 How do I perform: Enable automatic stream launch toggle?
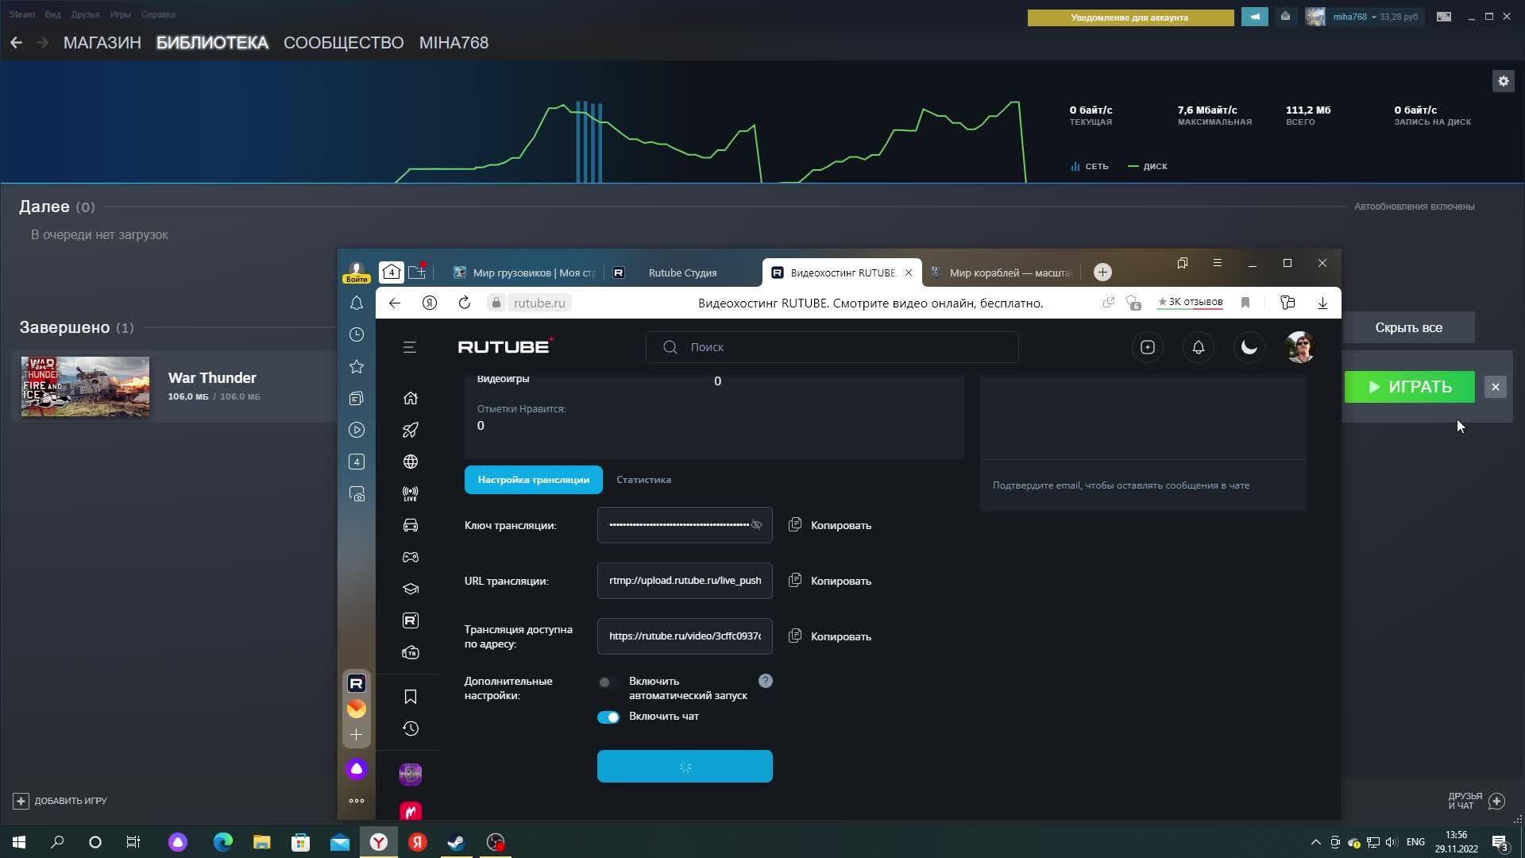[x=608, y=682]
